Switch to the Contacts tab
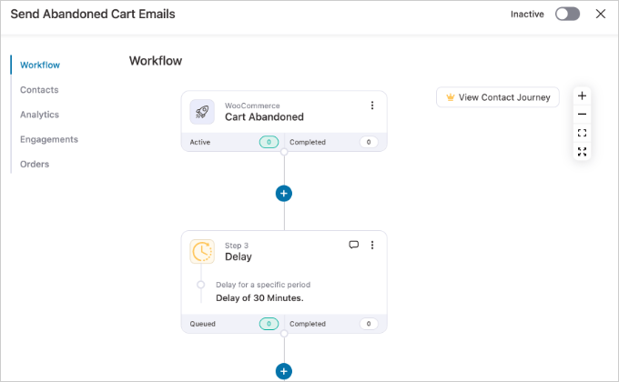This screenshot has height=382, width=619. pos(39,90)
